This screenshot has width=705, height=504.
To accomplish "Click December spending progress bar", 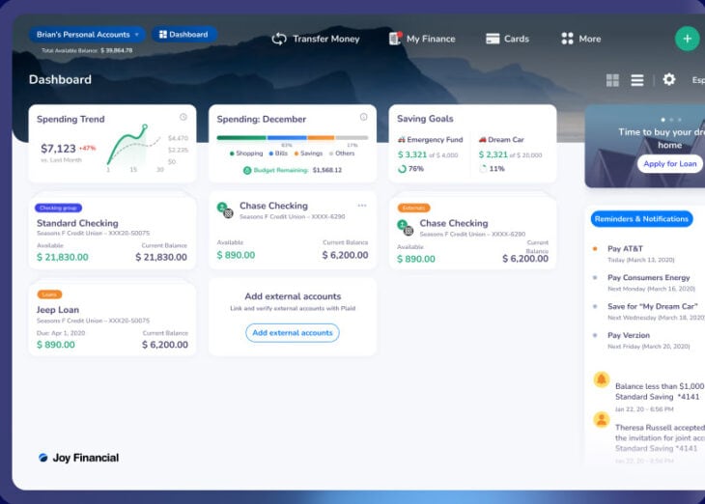I will click(x=293, y=137).
